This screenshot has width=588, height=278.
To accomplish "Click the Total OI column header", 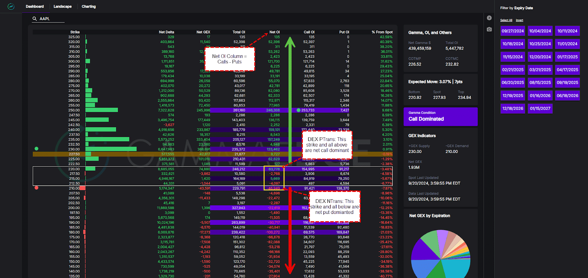I will click(x=239, y=32).
